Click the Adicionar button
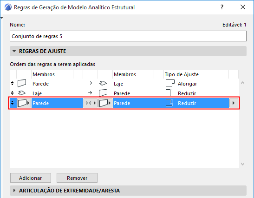 tap(31, 178)
